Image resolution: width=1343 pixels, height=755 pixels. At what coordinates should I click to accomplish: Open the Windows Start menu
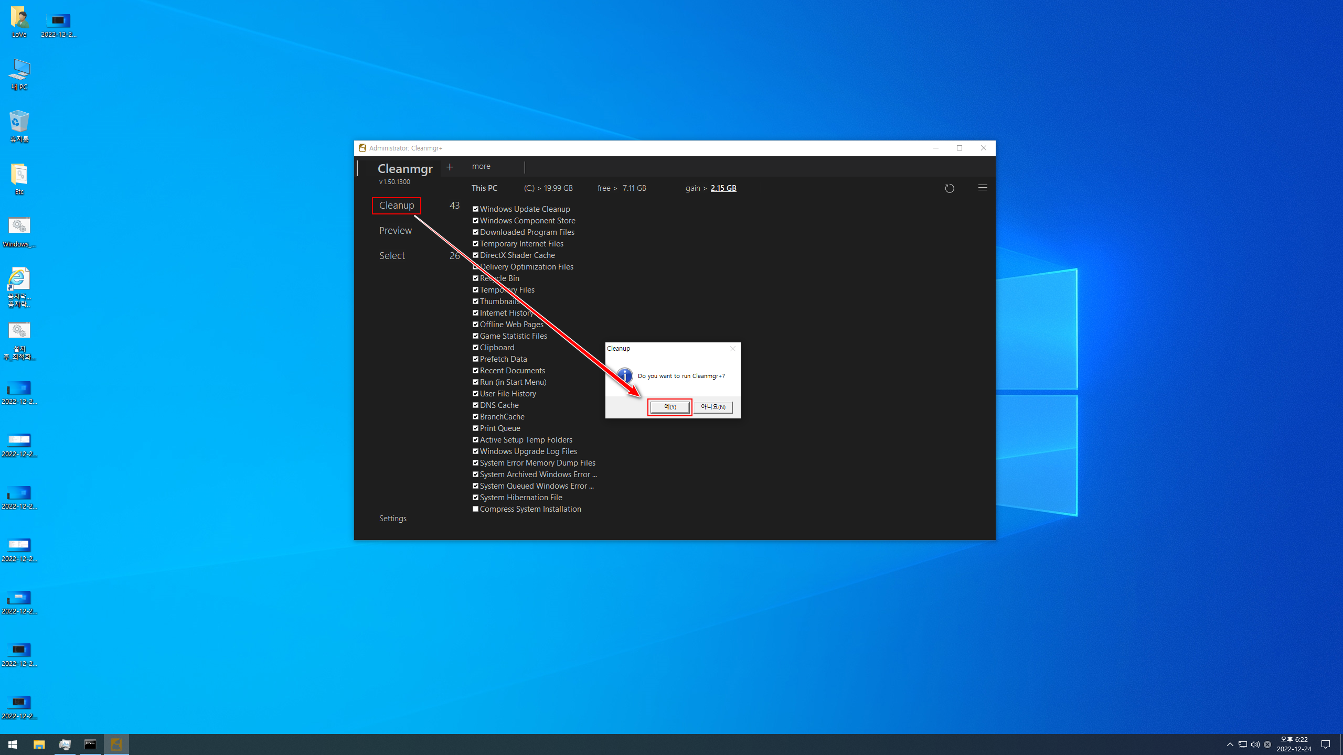pos(13,745)
